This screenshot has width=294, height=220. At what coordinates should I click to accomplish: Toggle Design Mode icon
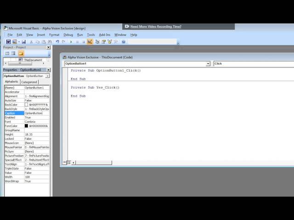point(90,42)
